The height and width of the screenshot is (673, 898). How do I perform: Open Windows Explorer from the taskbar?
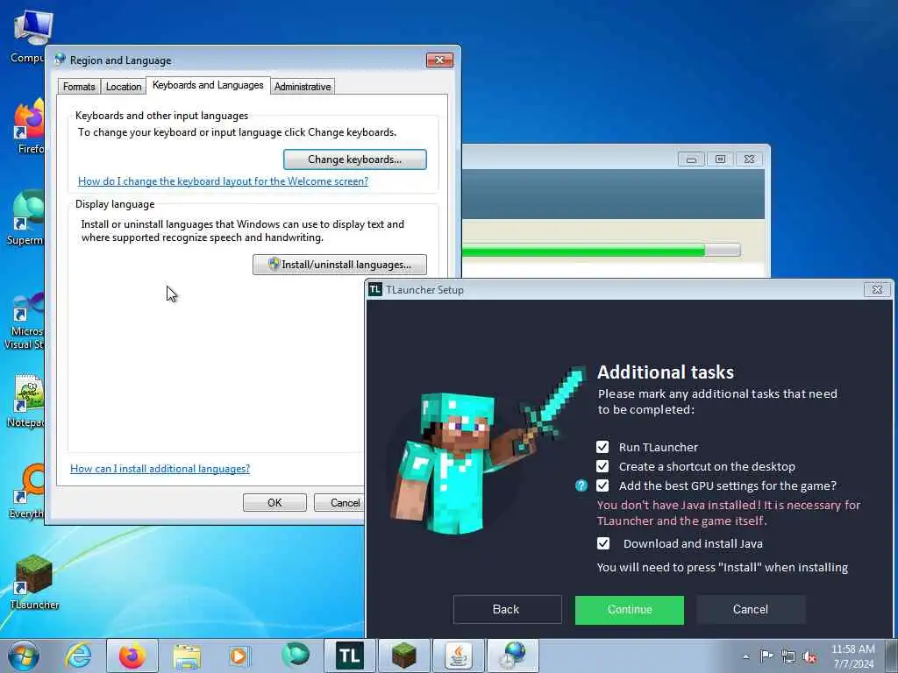pos(187,655)
